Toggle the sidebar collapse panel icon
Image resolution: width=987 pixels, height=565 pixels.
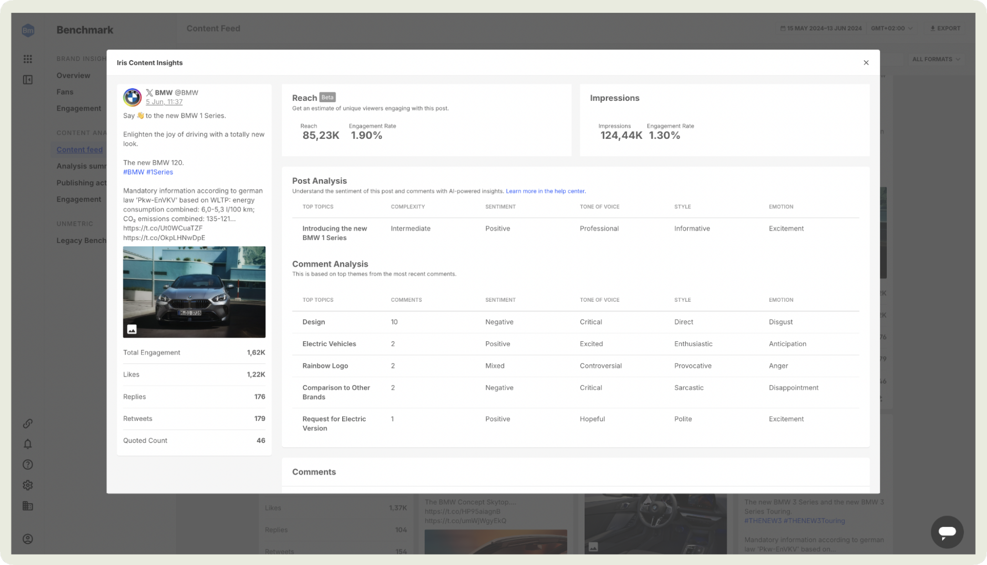pos(28,80)
